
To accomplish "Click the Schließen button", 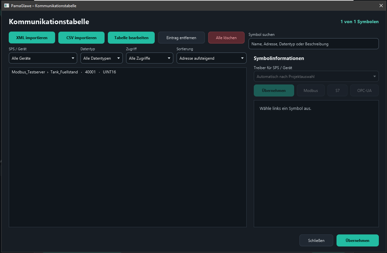I will tap(316, 240).
